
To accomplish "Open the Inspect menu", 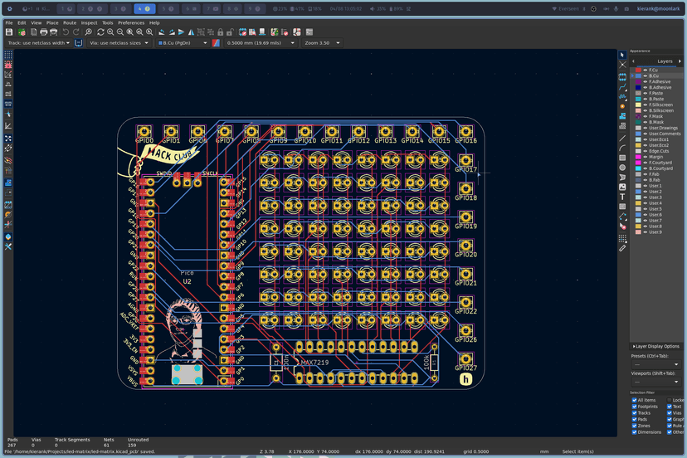I will click(89, 22).
